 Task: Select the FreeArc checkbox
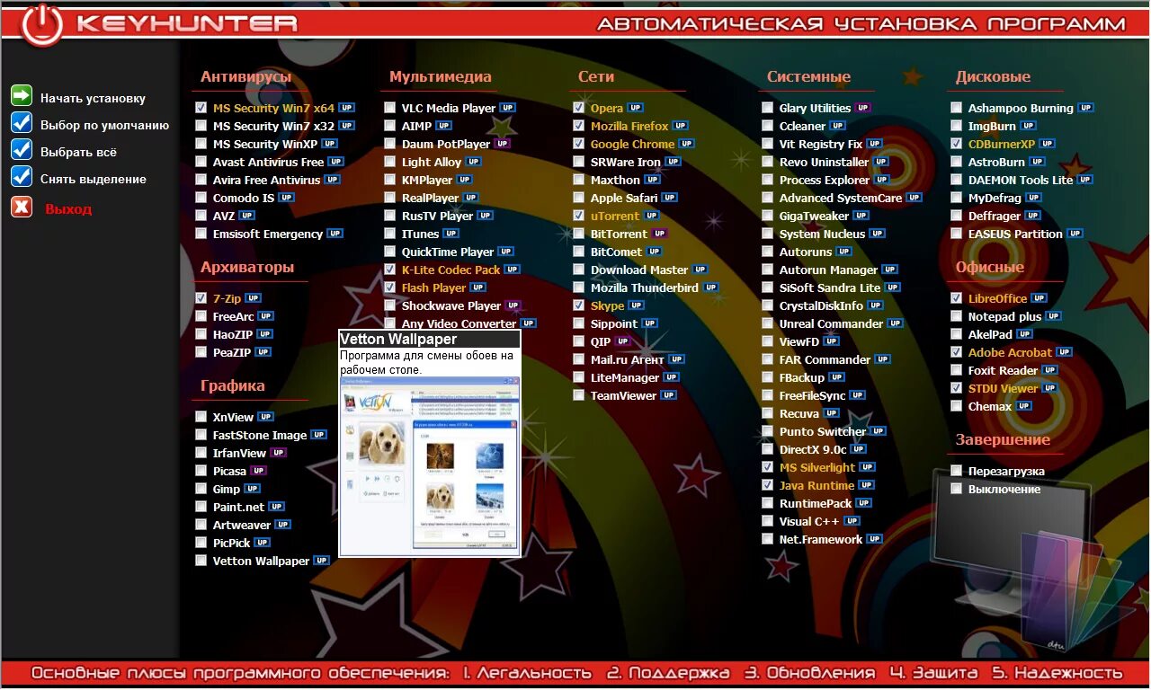click(x=201, y=316)
